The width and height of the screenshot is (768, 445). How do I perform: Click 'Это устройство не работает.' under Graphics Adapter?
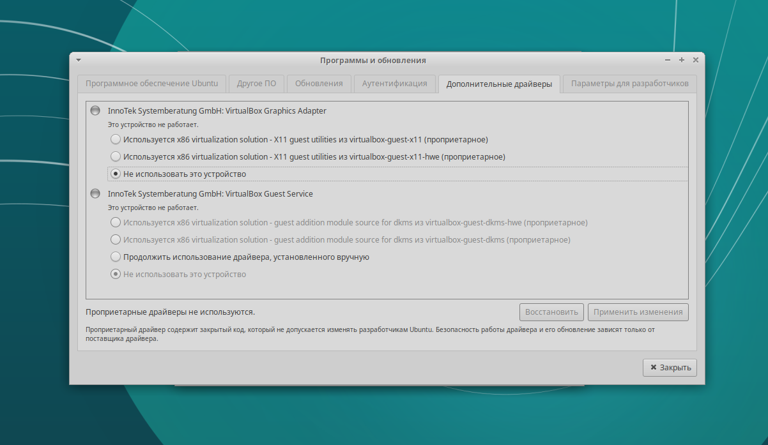pyautogui.click(x=153, y=124)
